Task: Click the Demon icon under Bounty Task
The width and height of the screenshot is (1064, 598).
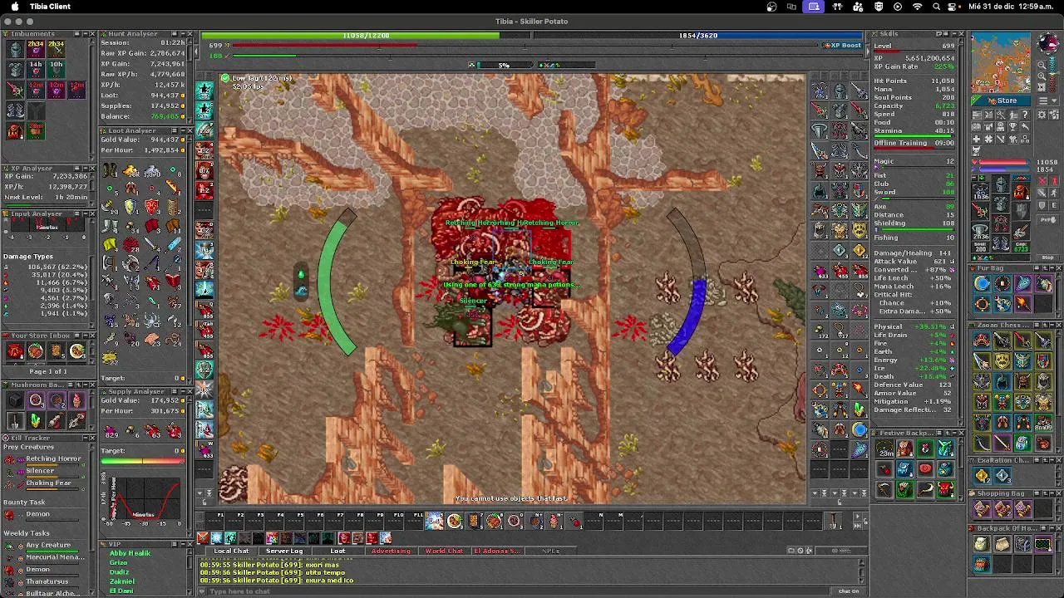Action: click(11, 514)
